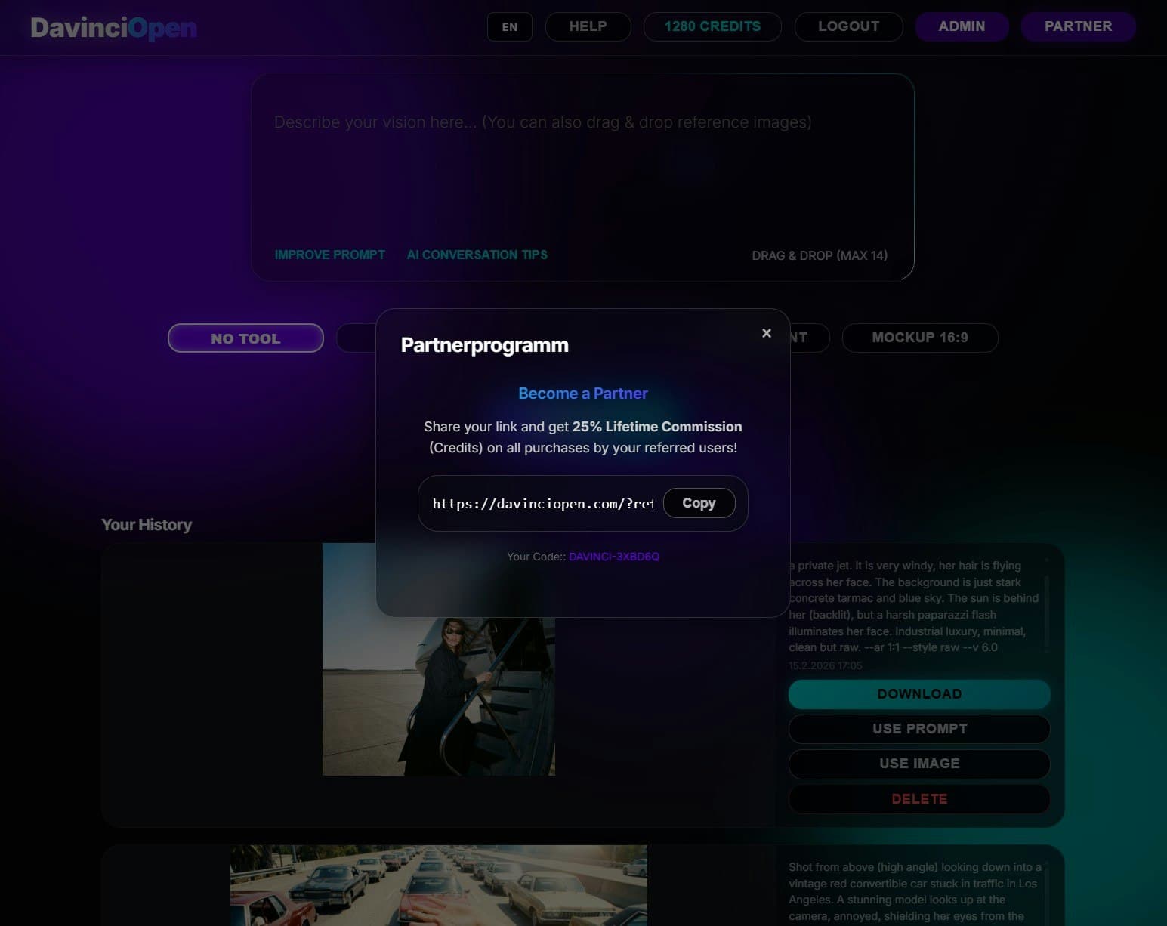Image resolution: width=1167 pixels, height=926 pixels.
Task: Select the MOCKUP 16:9 tool
Action: point(920,338)
